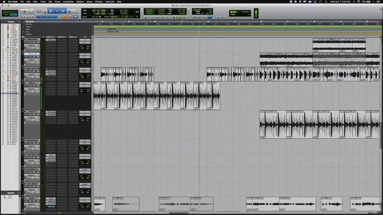The width and height of the screenshot is (383, 215).
Task: Click the horizontal zoom out arrow
Action: click(22, 11)
